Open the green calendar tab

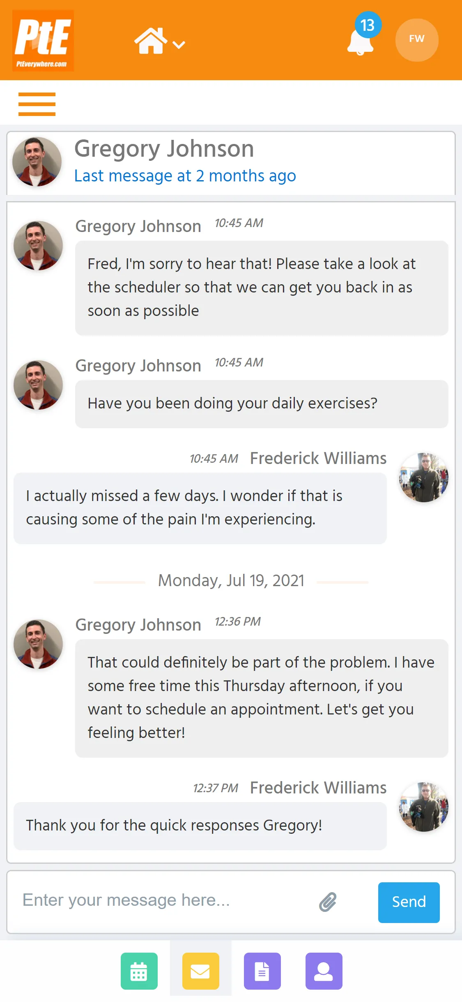coord(139,971)
